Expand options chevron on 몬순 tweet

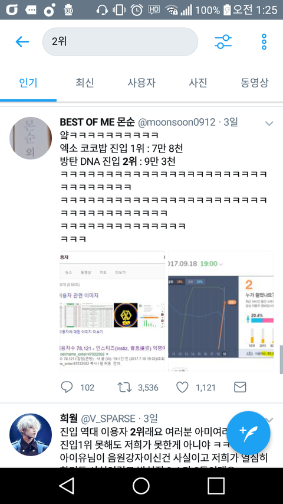(269, 123)
